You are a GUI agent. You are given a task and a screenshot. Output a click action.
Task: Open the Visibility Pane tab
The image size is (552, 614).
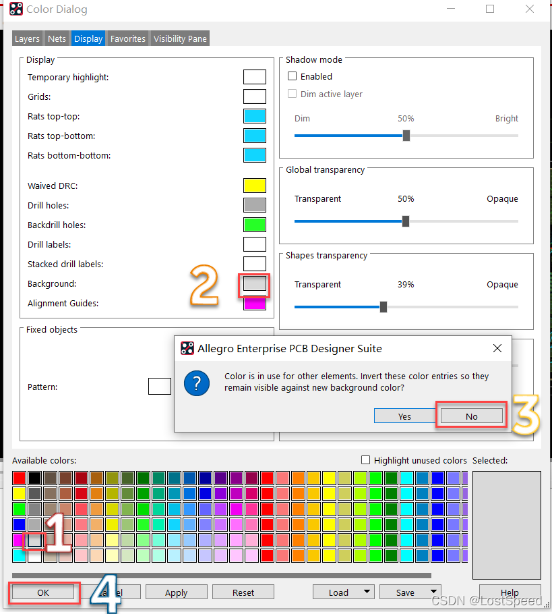(180, 38)
